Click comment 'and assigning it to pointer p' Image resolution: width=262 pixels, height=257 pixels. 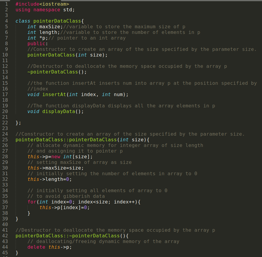[x=75, y=151]
